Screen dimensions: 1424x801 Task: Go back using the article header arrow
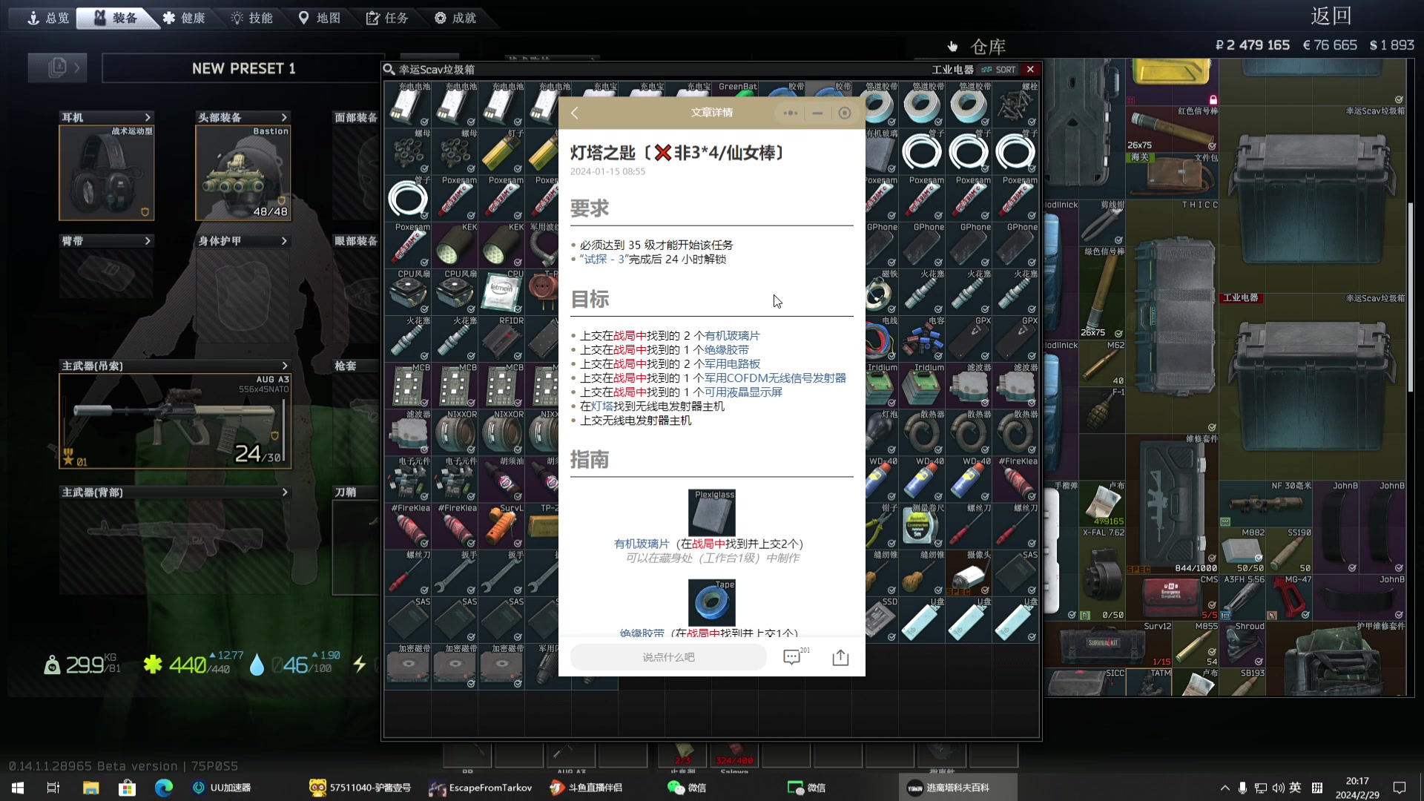tap(575, 113)
